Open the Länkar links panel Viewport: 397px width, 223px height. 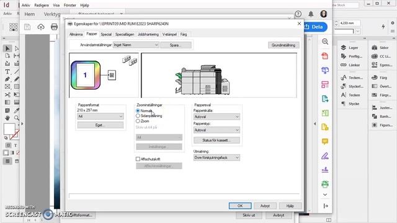[x=350, y=65]
